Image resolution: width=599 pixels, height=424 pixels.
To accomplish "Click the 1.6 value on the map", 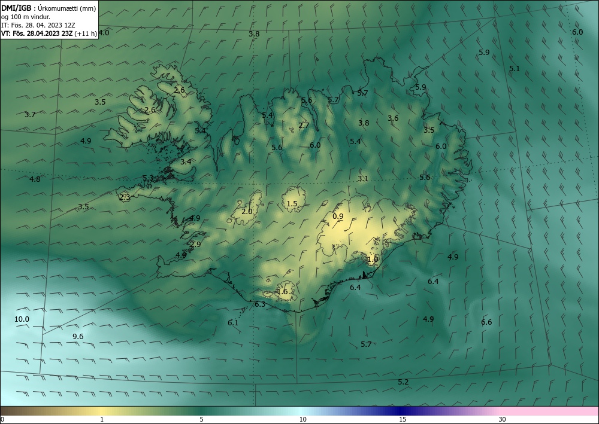I will point(282,292).
